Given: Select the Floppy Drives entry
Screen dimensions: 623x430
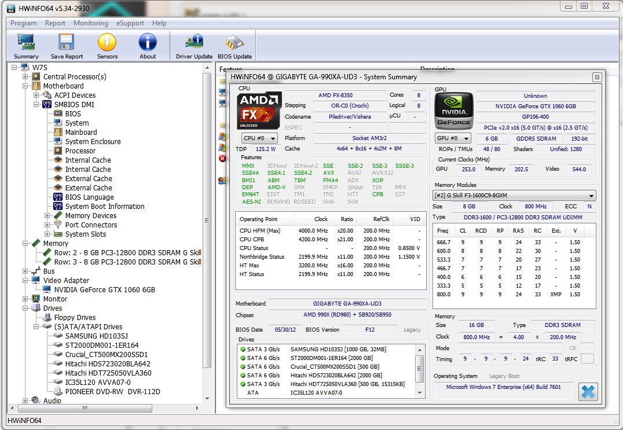Looking at the screenshot, I should pyautogui.click(x=75, y=318).
